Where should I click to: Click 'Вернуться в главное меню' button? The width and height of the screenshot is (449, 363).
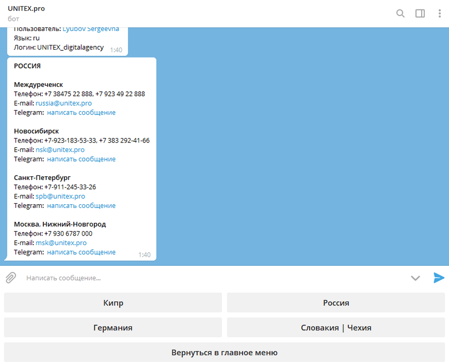pos(224,352)
